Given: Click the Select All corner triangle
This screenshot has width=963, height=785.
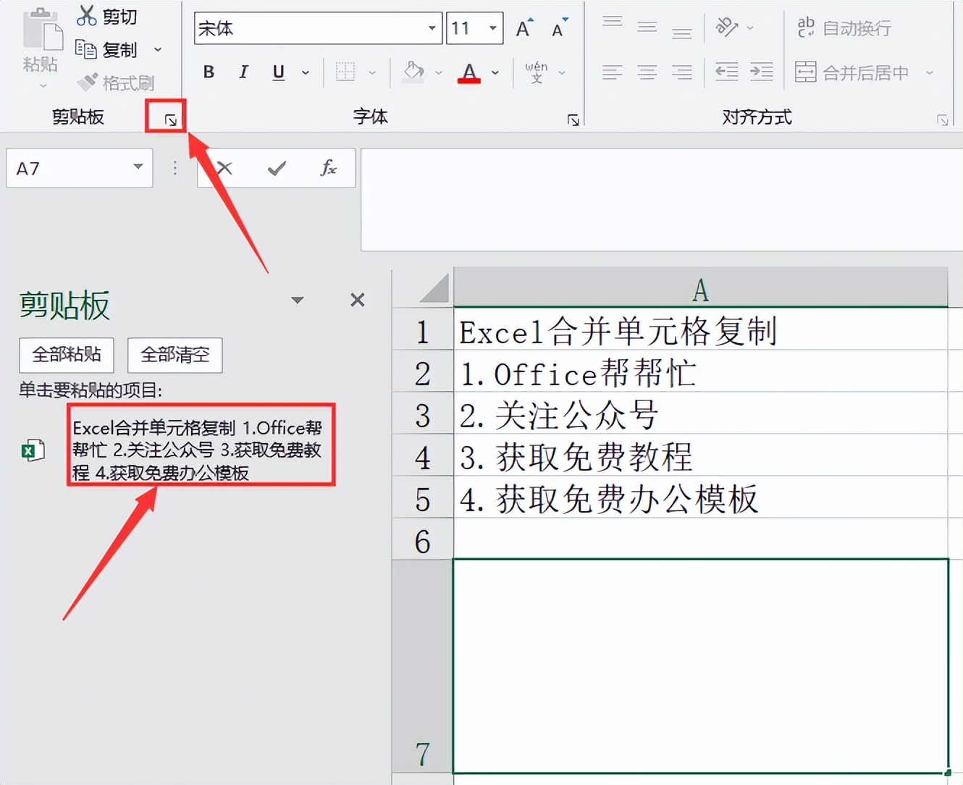Looking at the screenshot, I should (434, 289).
